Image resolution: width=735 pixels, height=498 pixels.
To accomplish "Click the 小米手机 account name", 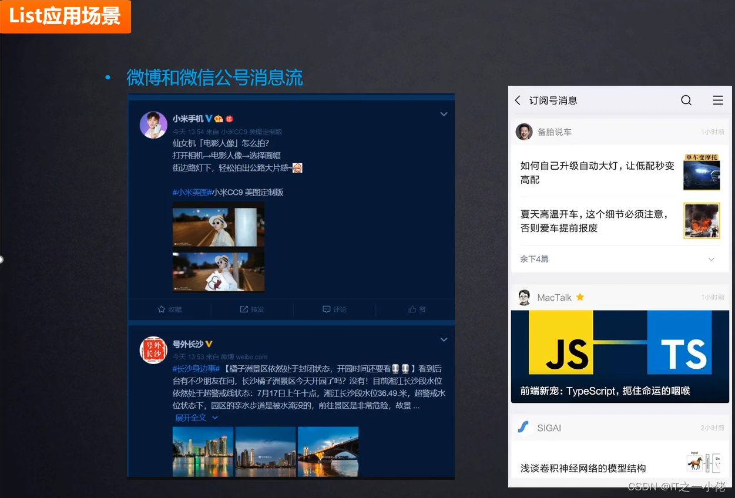I will click(x=188, y=119).
